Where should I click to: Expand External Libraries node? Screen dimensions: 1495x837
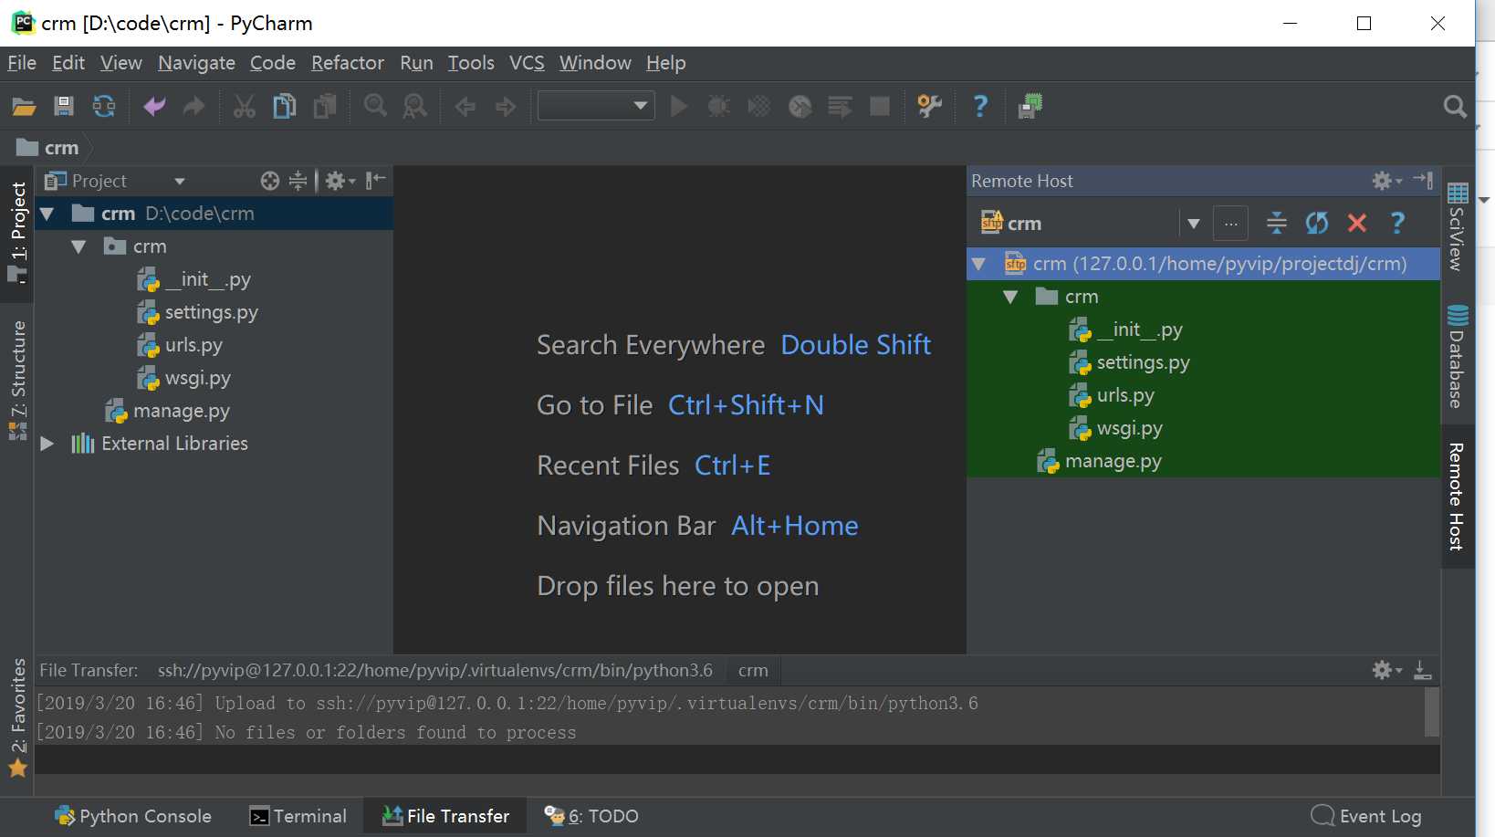click(x=47, y=444)
